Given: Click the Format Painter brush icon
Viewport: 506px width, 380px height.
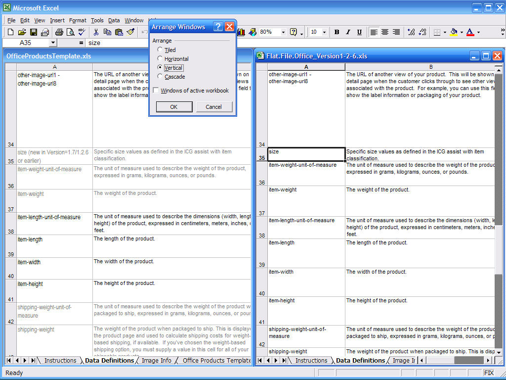Looking at the screenshot, I should coord(130,32).
